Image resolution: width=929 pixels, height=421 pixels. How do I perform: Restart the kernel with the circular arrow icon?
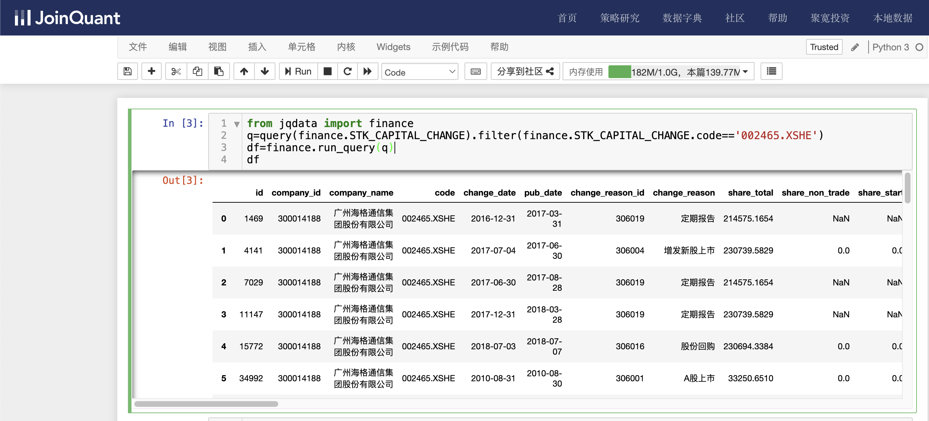coord(347,71)
